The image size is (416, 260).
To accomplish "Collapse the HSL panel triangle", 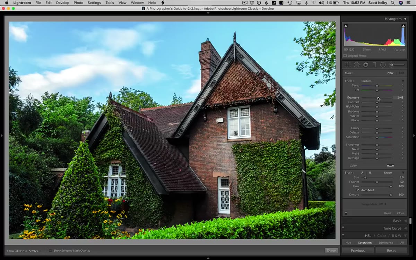I will coord(405,236).
